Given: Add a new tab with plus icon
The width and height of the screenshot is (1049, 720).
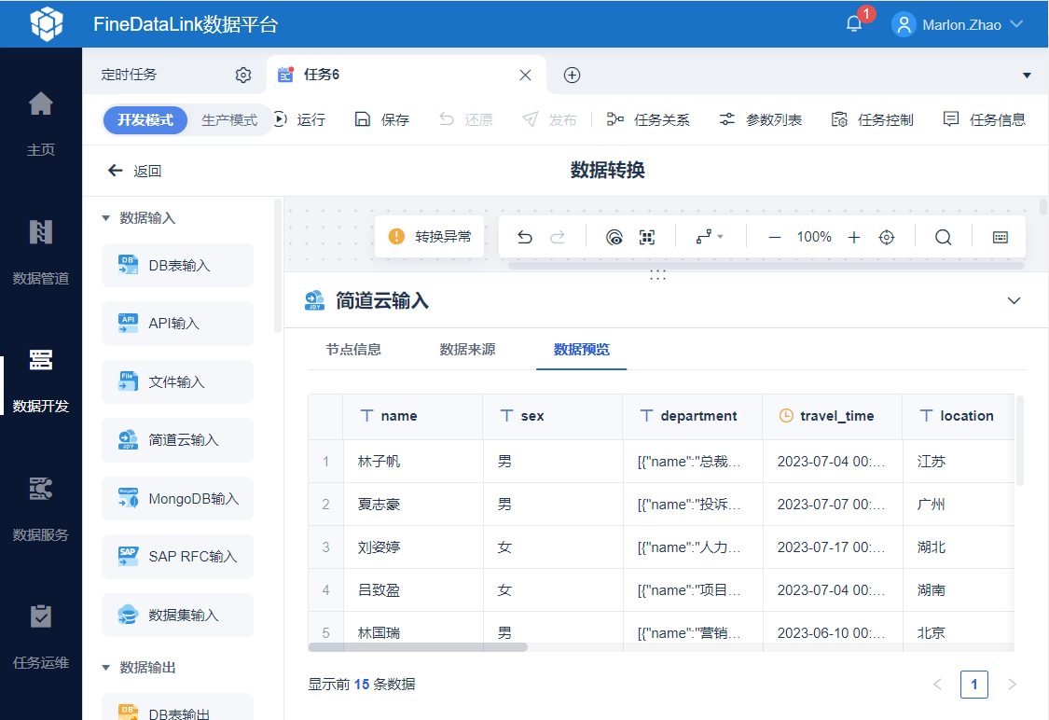Looking at the screenshot, I should [x=572, y=75].
